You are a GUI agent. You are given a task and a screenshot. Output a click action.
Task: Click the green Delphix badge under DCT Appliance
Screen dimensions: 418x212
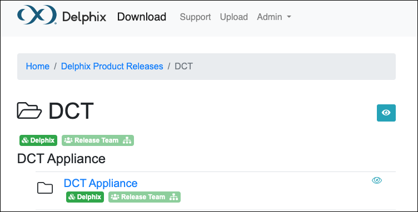85,197
